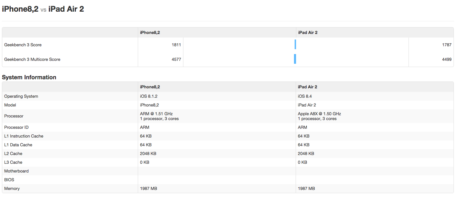Select the Geekbench 3 Score row label
Viewport: 459px width, 200px height.
point(23,45)
